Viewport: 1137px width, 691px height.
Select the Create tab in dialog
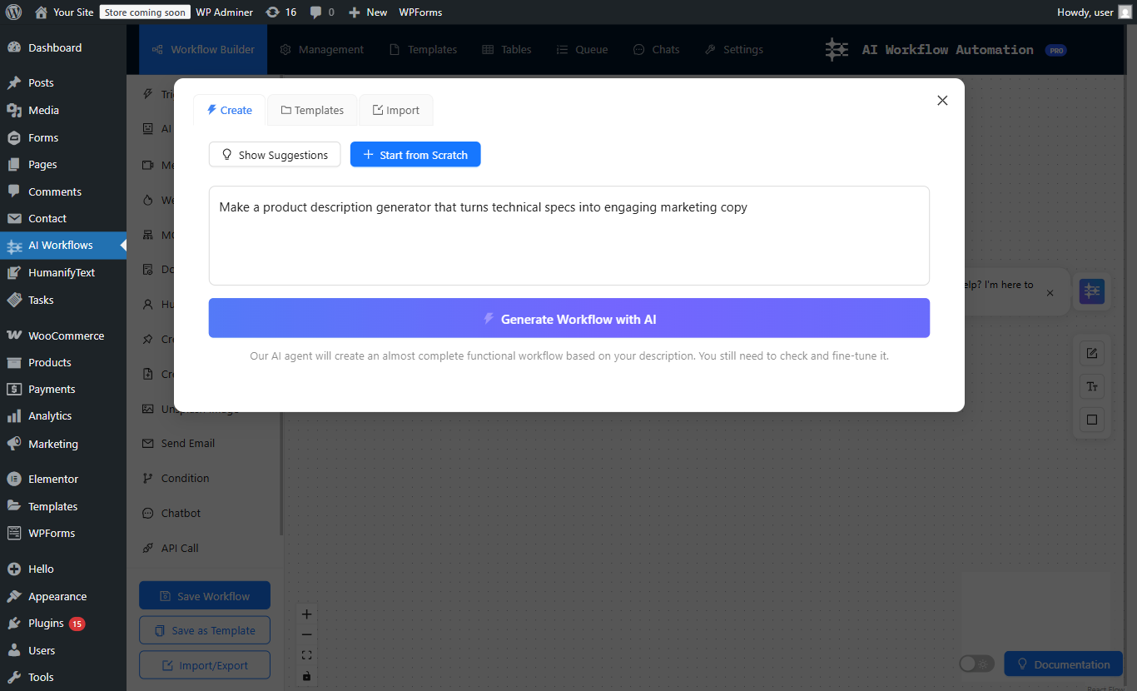click(230, 110)
